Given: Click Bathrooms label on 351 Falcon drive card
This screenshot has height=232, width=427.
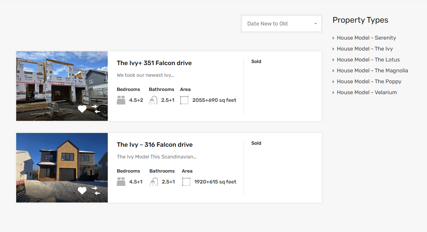Looking at the screenshot, I should 162,89.
